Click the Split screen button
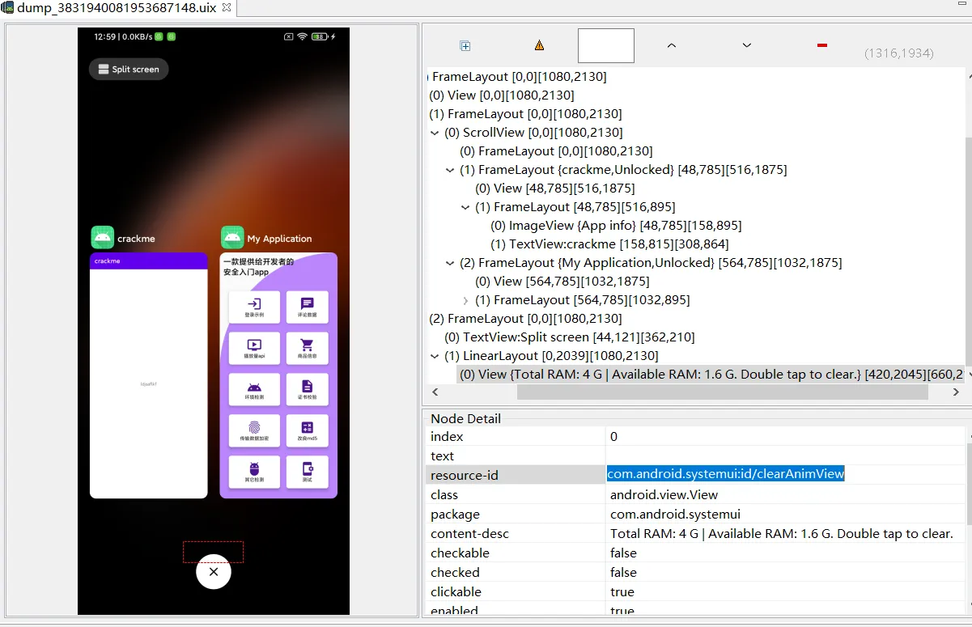The width and height of the screenshot is (972, 627). click(x=129, y=70)
